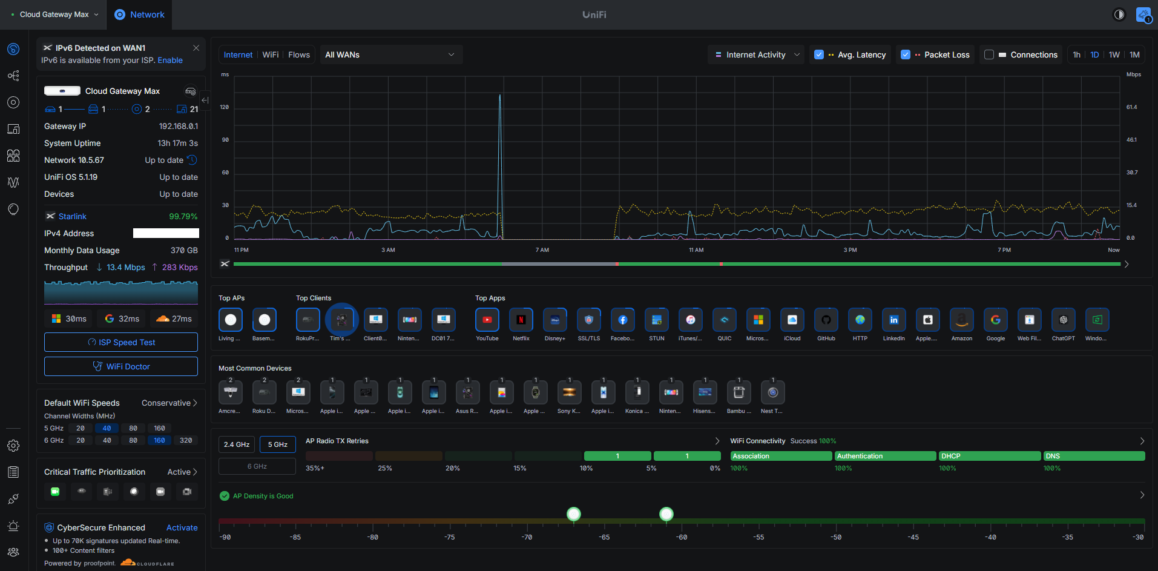The image size is (1158, 571).
Task: Open the Bambu device icon
Action: pos(739,392)
